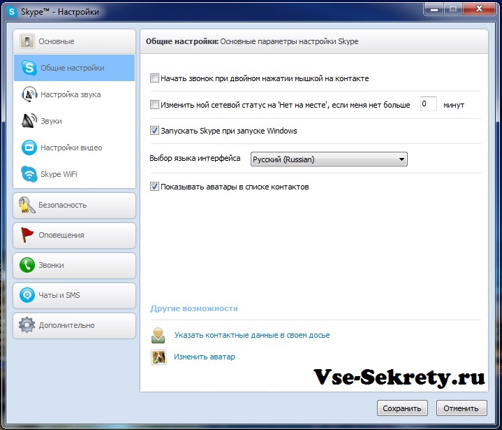Click the dog avatar thumbnail
The width and height of the screenshot is (502, 430).
pos(158,357)
